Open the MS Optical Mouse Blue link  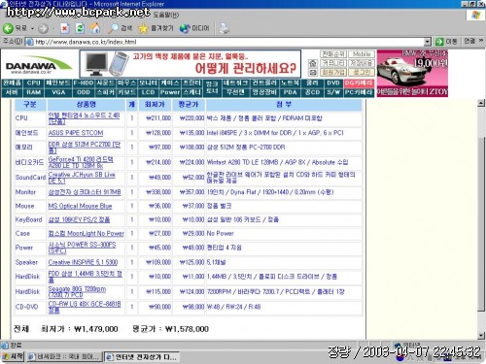coord(80,206)
